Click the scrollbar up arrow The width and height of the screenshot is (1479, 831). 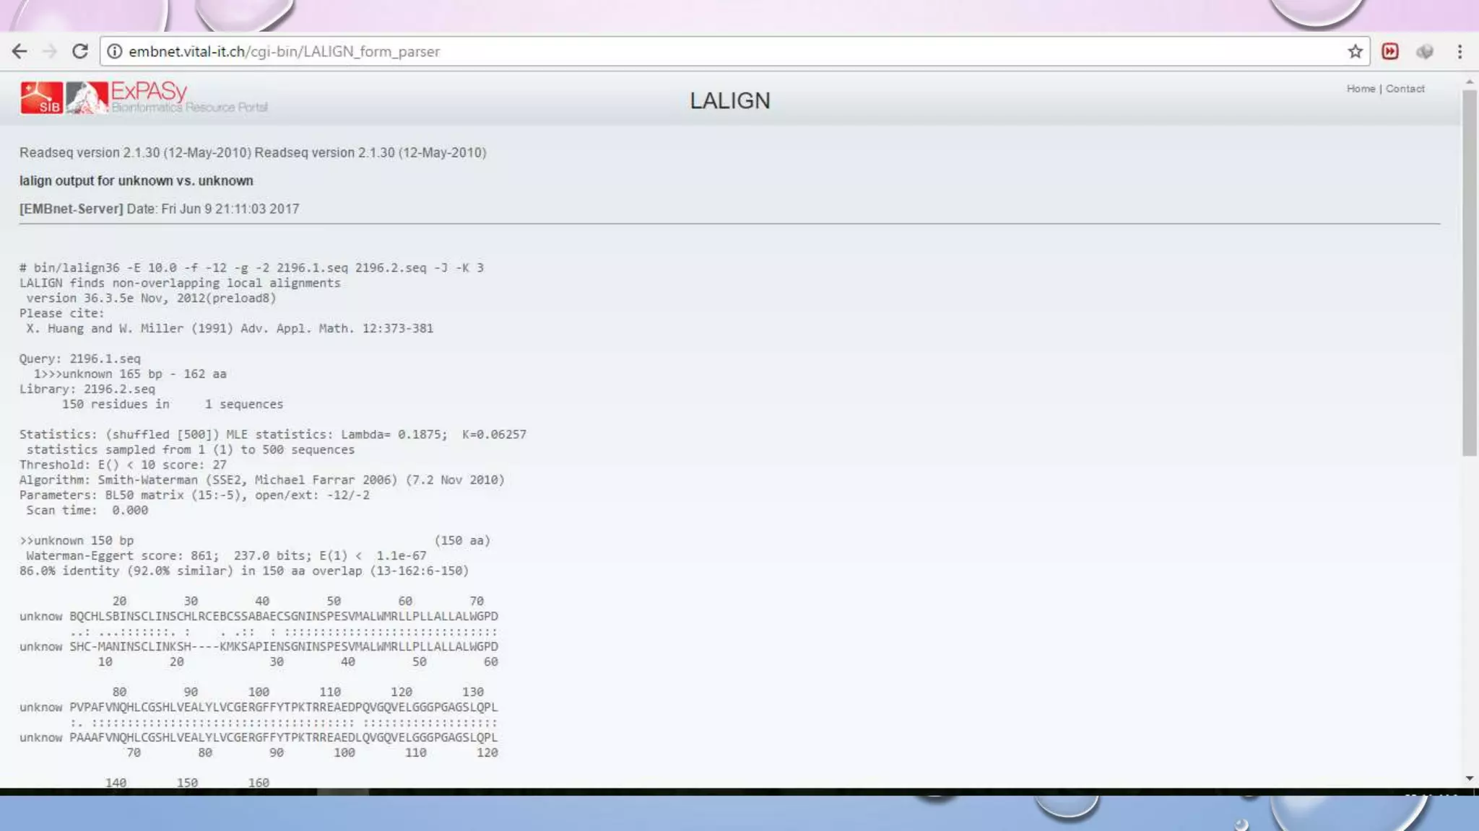click(1470, 82)
